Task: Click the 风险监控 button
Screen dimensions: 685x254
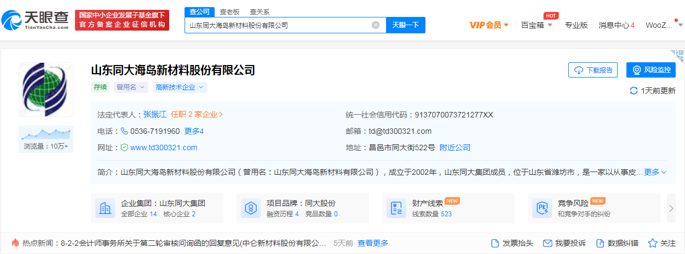Action: click(x=651, y=70)
